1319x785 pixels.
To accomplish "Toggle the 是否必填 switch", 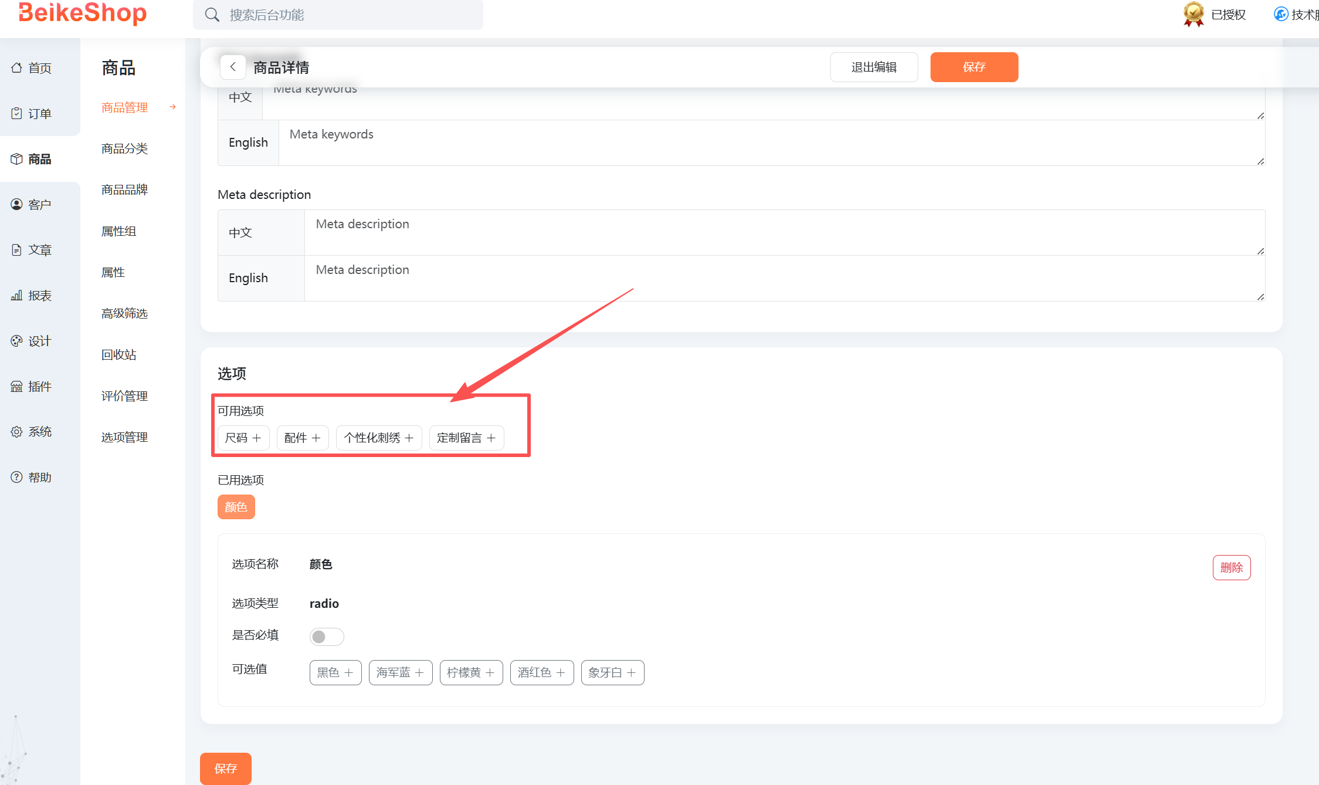I will coord(326,637).
